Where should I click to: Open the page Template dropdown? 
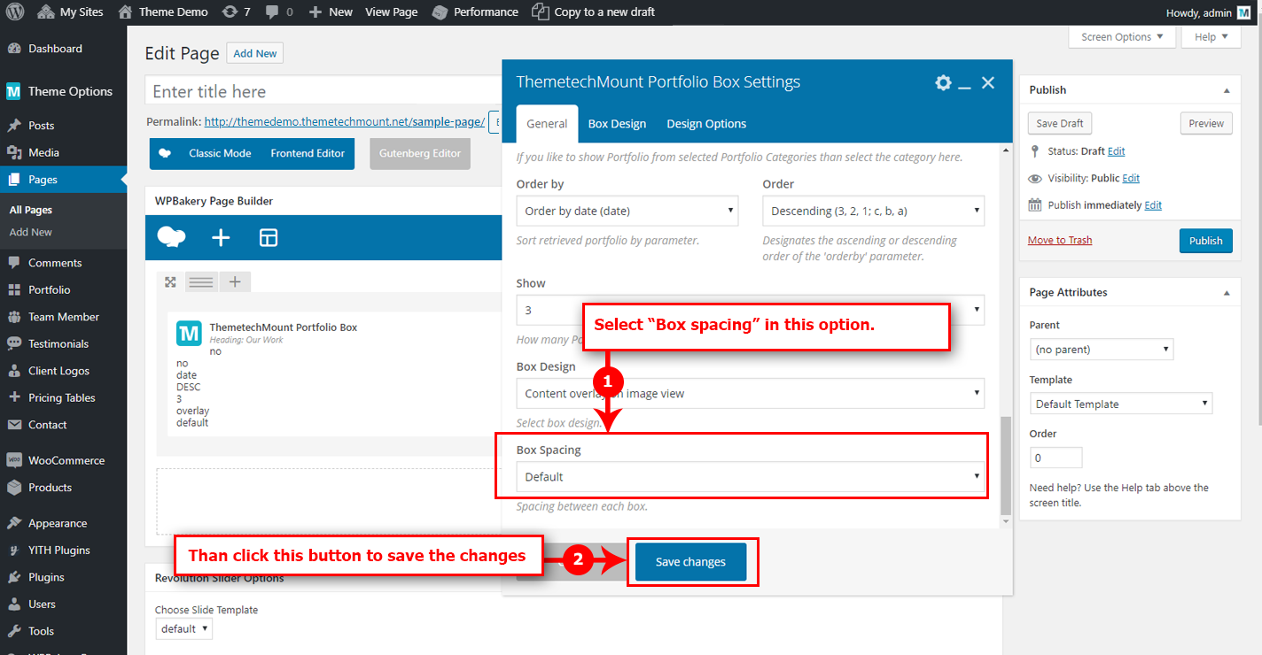tap(1120, 405)
